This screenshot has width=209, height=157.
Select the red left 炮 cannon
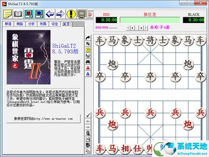112,125
